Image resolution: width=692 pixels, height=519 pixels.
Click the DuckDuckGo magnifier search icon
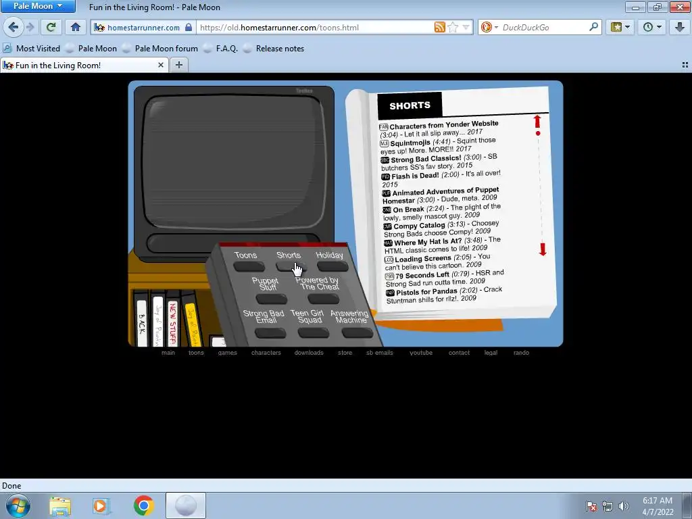593,27
